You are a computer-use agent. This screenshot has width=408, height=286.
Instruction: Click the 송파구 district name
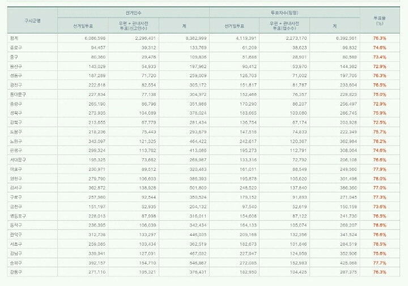tap(16, 263)
